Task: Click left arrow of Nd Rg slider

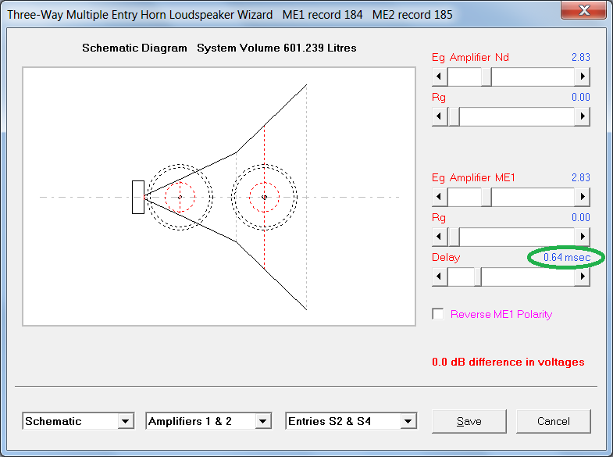Action: point(440,116)
